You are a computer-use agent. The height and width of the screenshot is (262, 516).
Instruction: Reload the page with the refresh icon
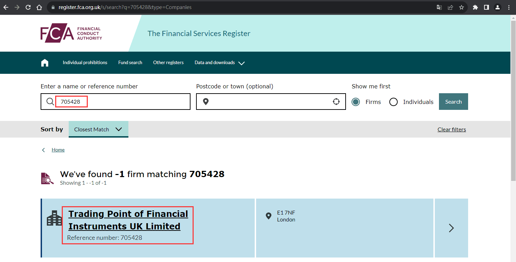coord(28,7)
